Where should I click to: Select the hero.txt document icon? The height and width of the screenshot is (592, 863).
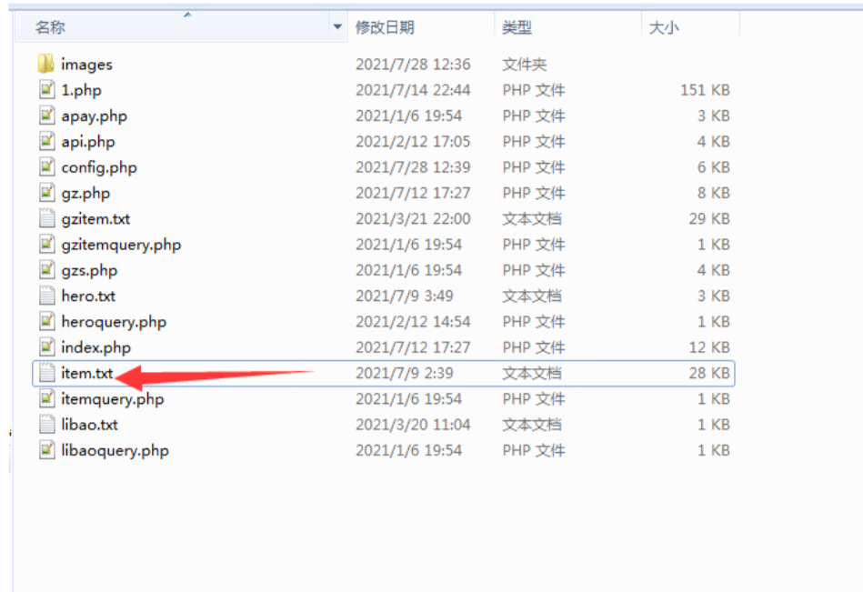pyautogui.click(x=46, y=296)
